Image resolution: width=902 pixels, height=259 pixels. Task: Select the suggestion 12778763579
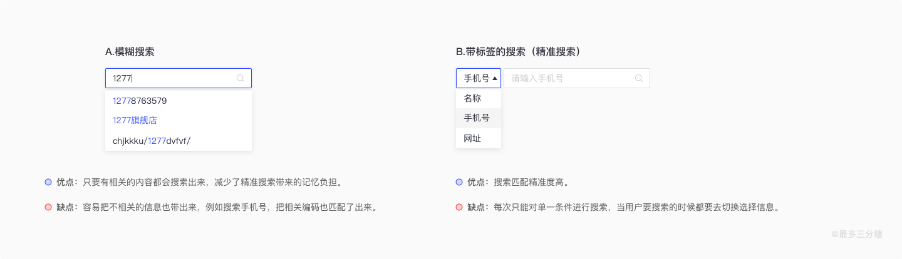[x=140, y=101]
